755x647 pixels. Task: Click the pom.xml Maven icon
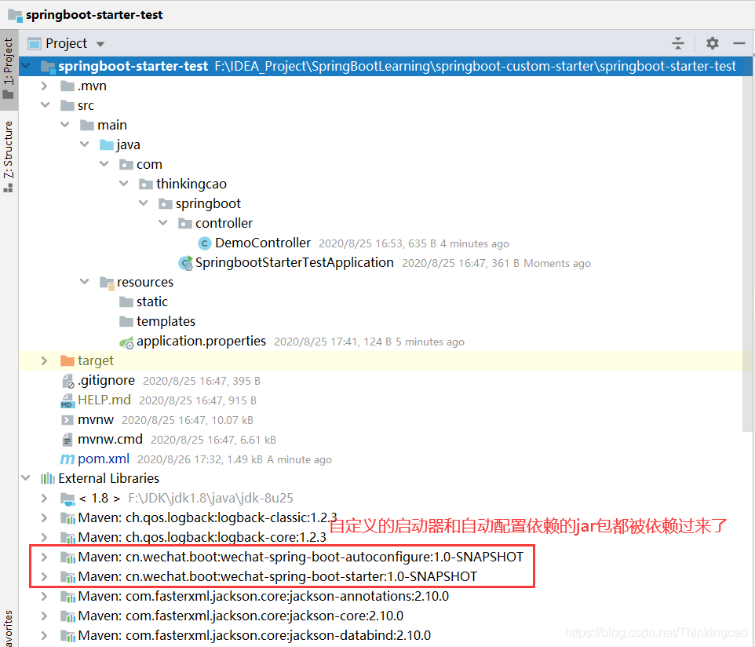67,459
